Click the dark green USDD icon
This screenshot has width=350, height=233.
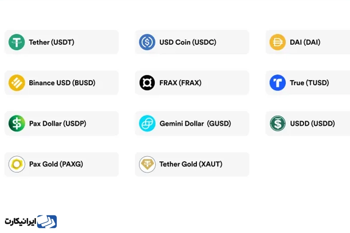point(277,123)
